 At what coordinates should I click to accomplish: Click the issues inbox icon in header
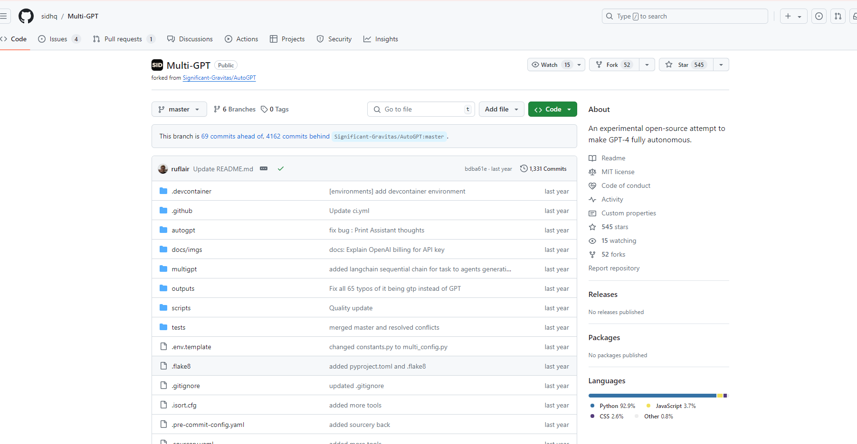[819, 16]
